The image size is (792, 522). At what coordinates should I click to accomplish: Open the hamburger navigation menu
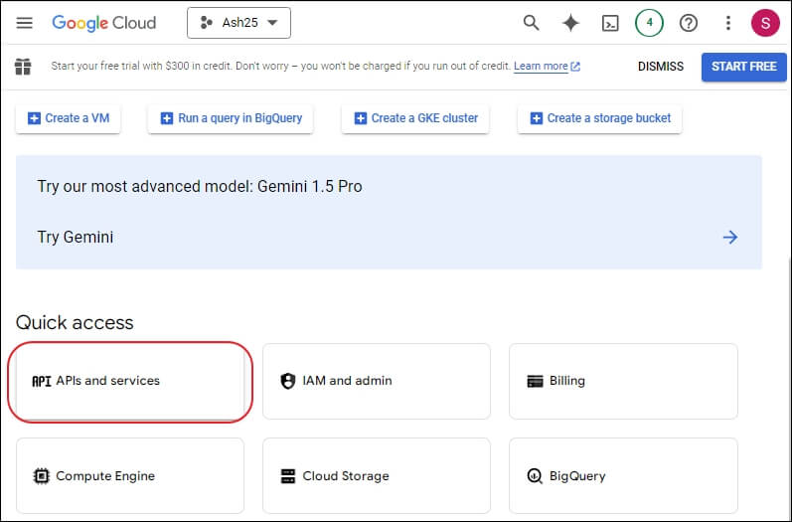24,23
